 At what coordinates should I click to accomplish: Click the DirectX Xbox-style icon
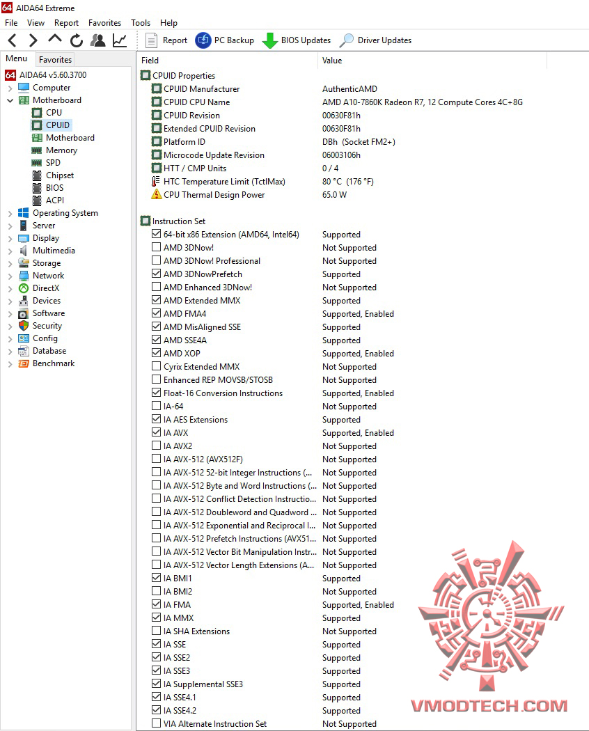coord(23,288)
